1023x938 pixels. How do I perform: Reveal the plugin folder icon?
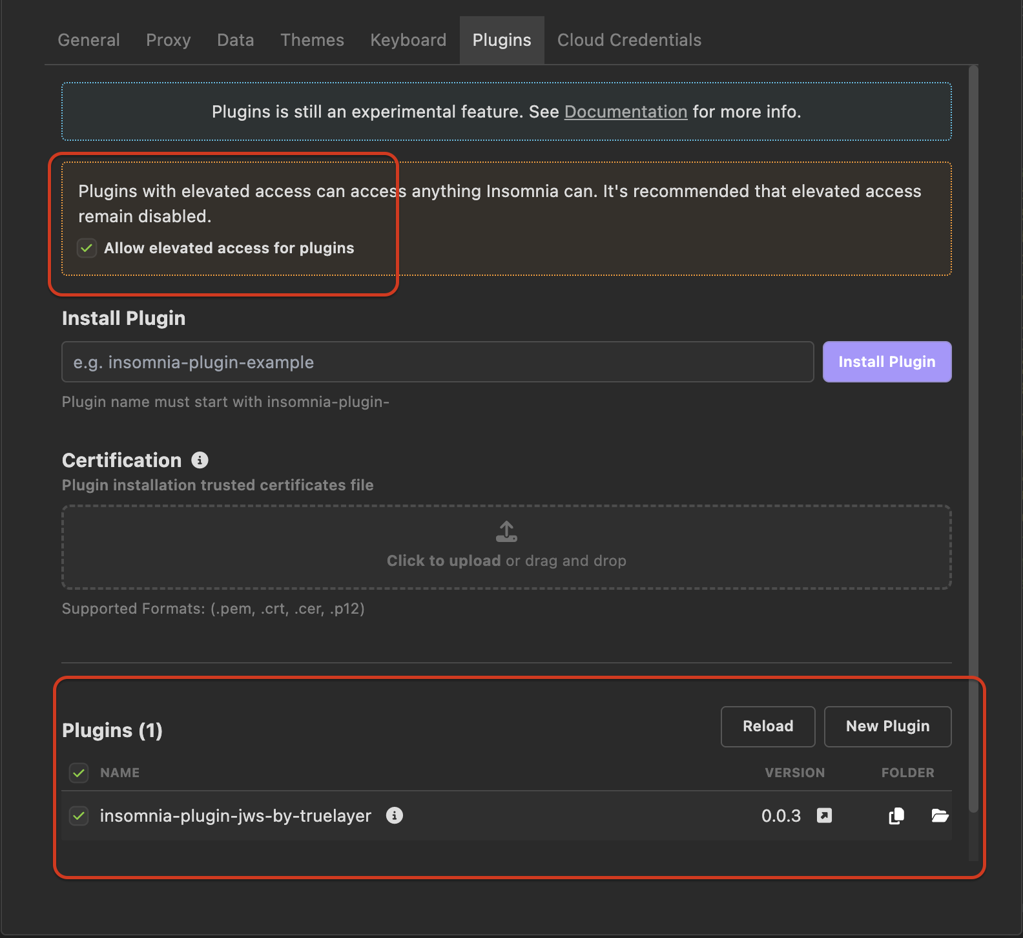coord(940,816)
